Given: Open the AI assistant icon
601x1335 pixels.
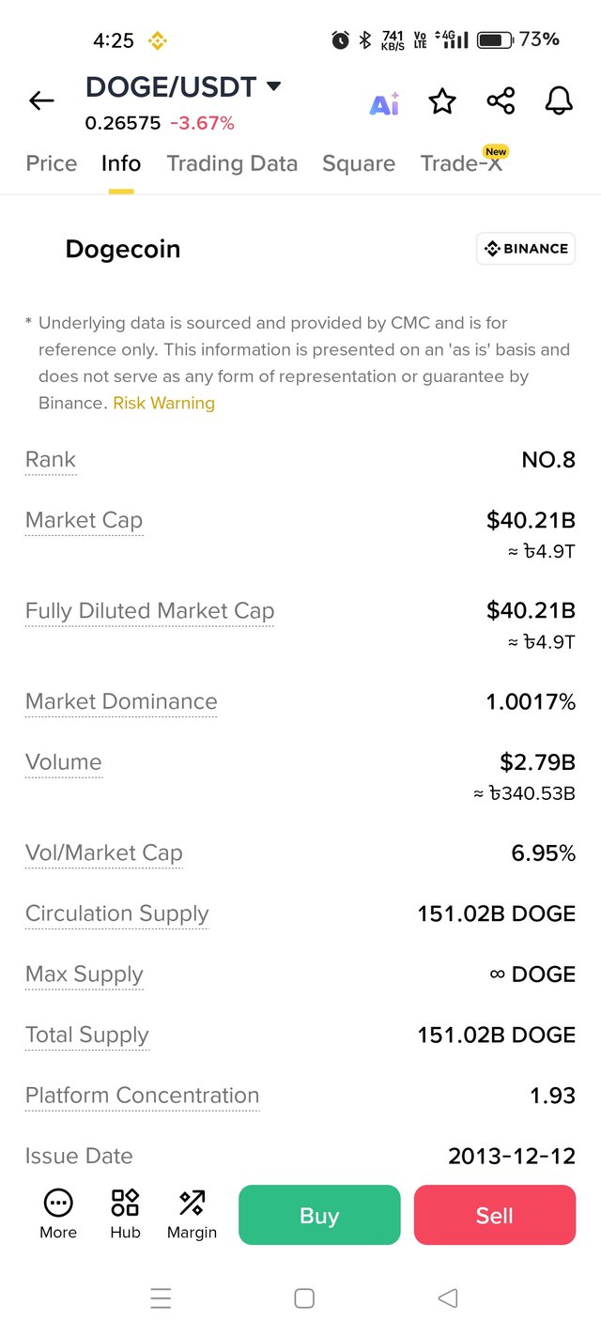Looking at the screenshot, I should [384, 103].
